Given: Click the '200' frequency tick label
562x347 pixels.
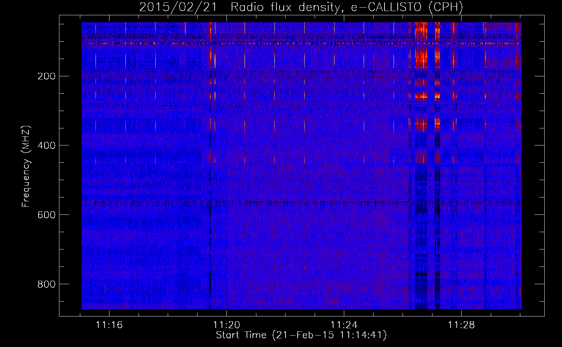Looking at the screenshot, I should 47,76.
